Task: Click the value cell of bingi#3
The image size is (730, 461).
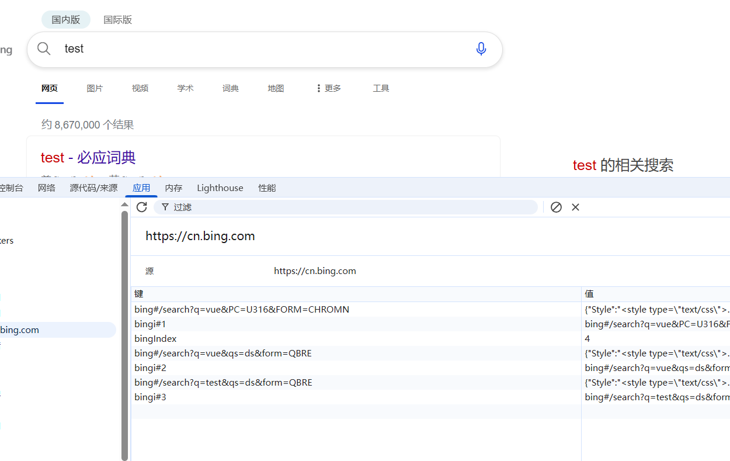Action: [656, 397]
